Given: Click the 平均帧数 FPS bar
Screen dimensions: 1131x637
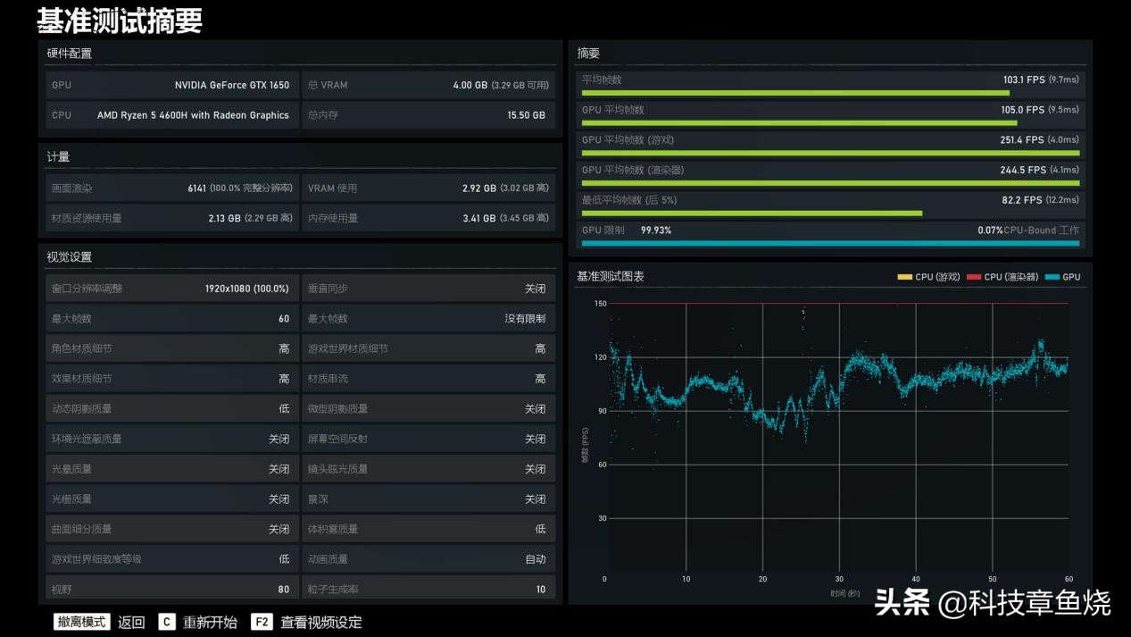Looking at the screenshot, I should [x=794, y=92].
